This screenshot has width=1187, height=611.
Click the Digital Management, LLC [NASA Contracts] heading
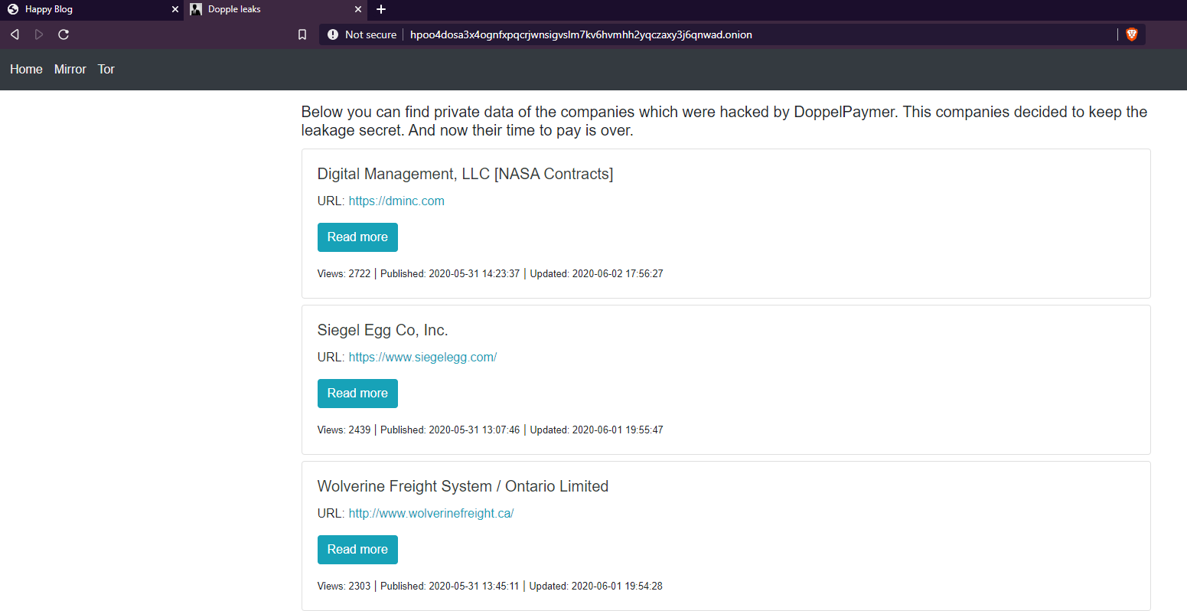click(x=465, y=174)
